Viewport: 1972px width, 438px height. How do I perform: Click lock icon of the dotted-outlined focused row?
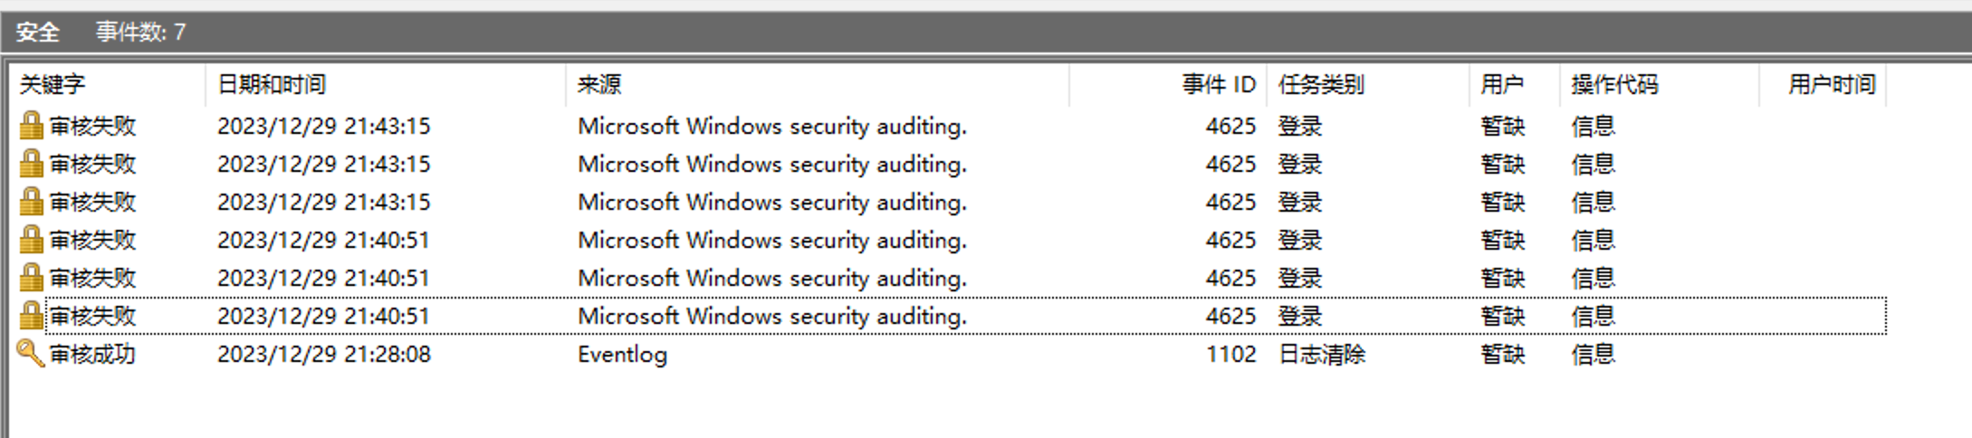pos(32,316)
